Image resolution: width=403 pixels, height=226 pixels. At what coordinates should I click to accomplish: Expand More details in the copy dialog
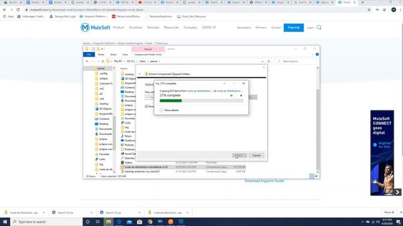[x=169, y=110]
